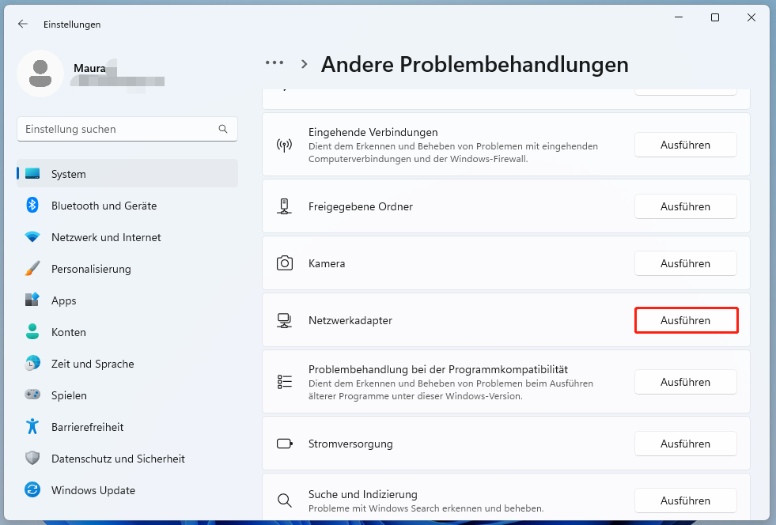This screenshot has height=525, width=776.
Task: Open the System settings category
Action: (127, 174)
